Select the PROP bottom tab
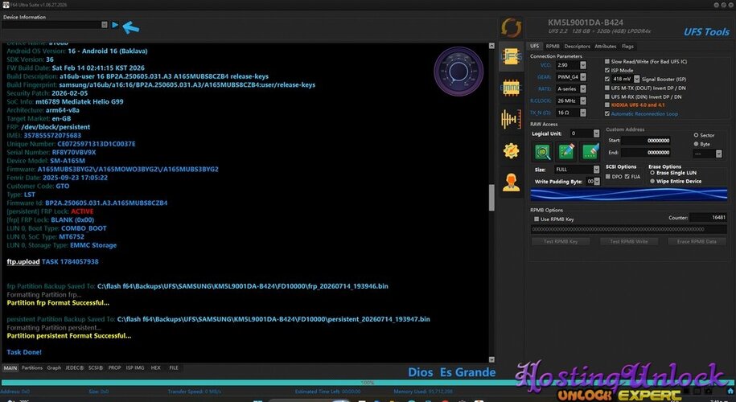This screenshot has height=402, width=736. tap(114, 368)
